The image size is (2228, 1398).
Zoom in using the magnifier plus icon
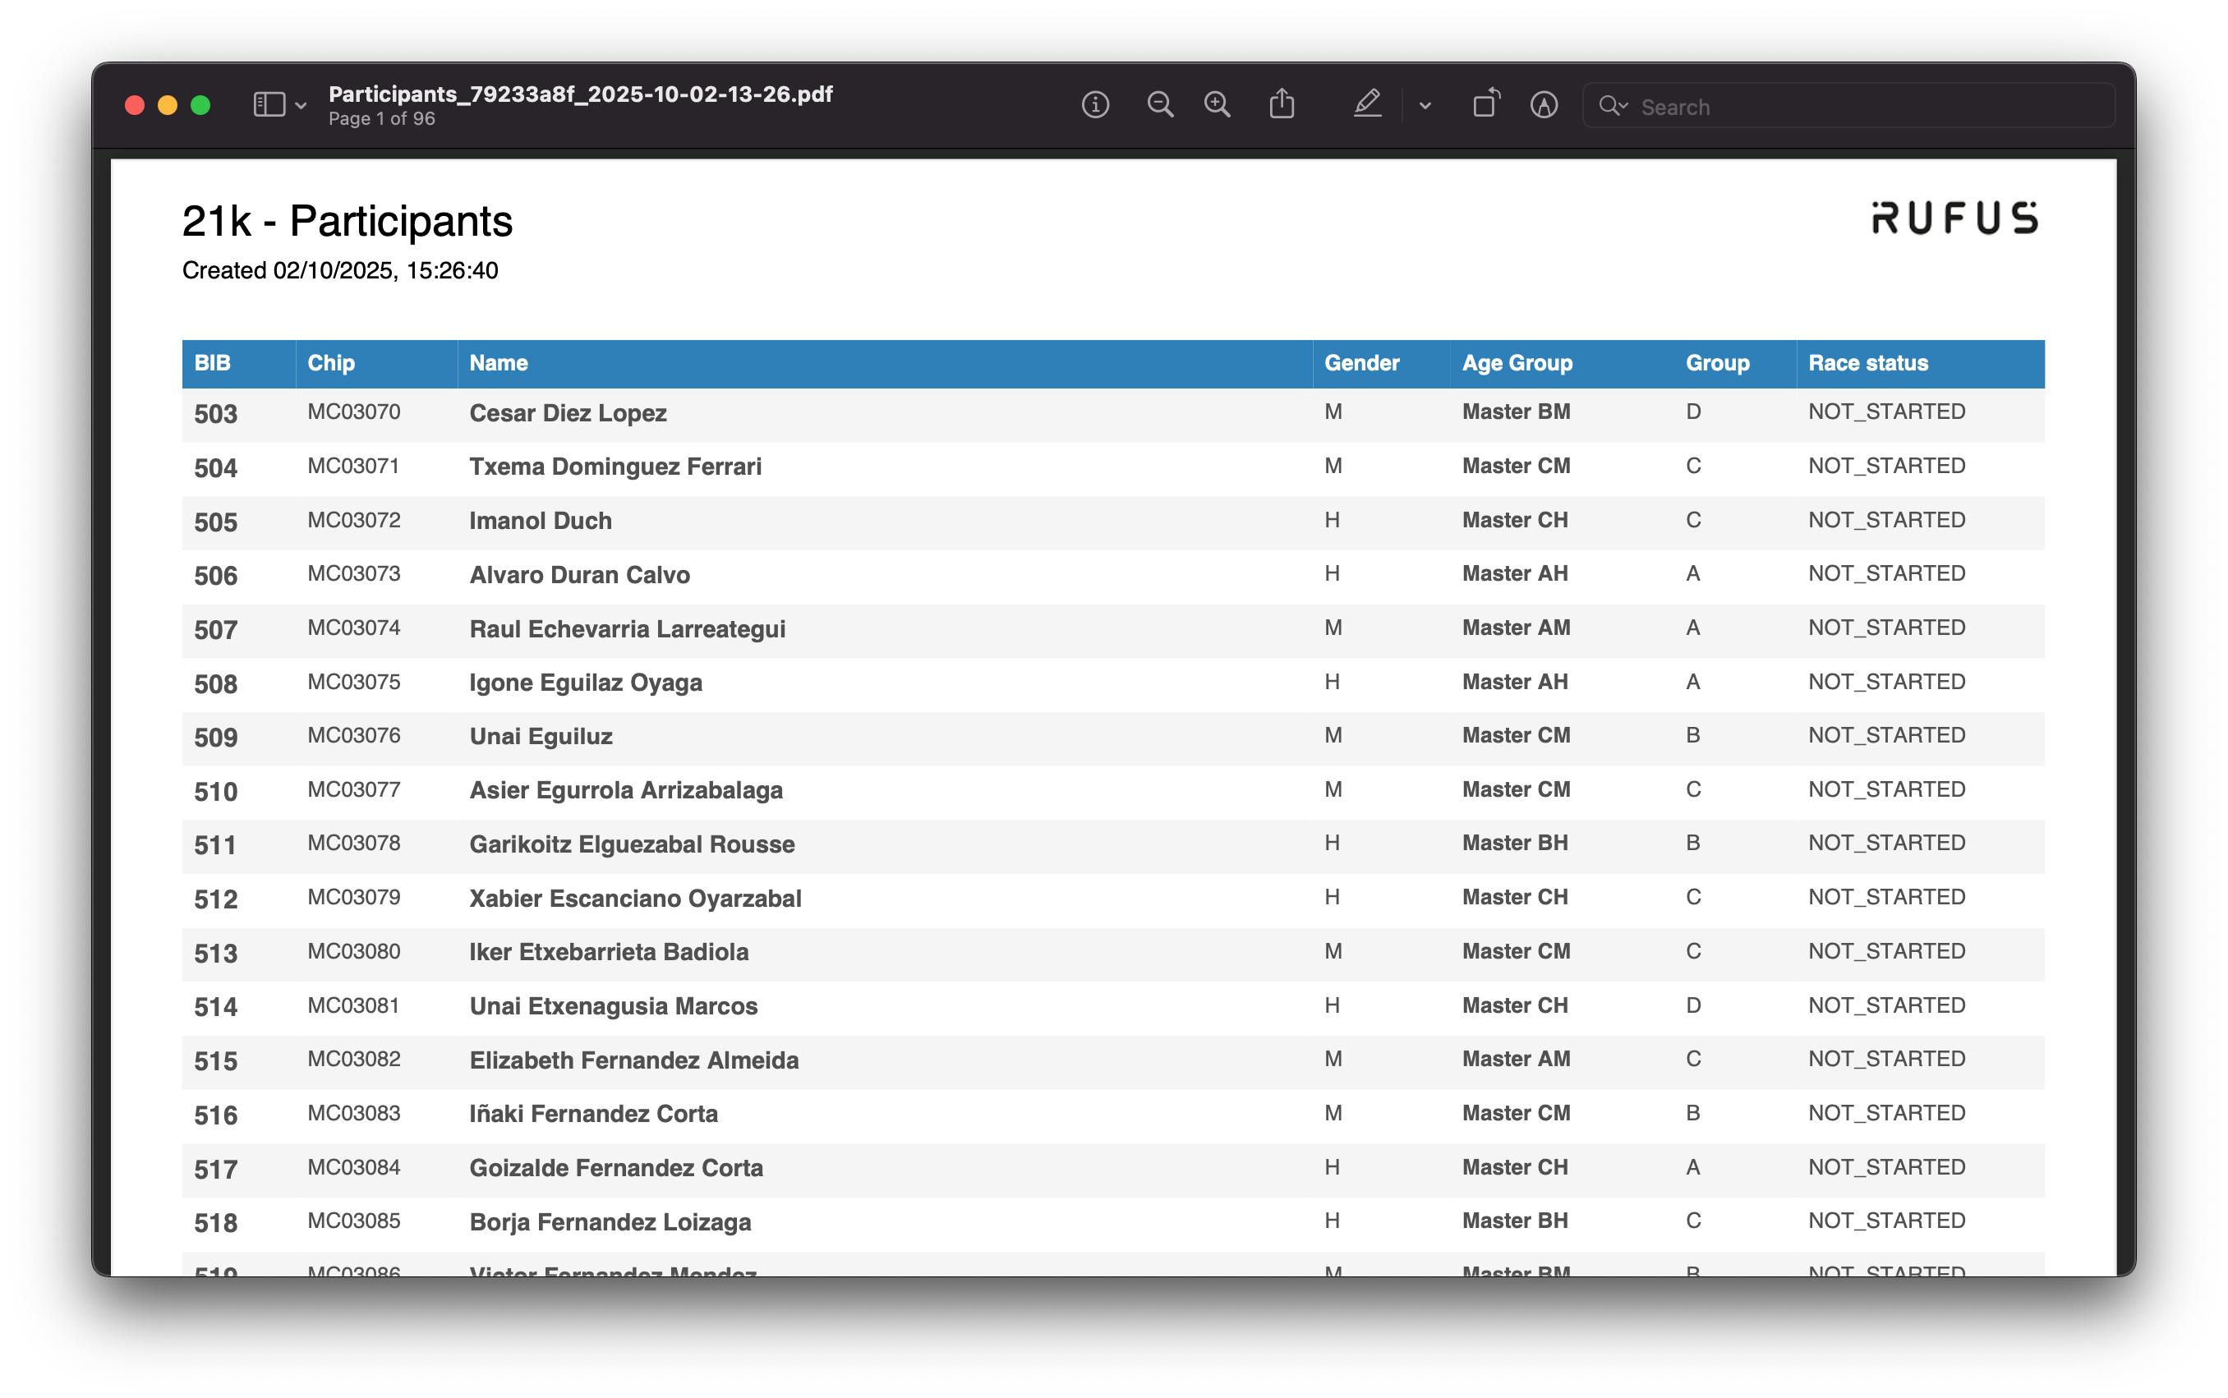point(1217,105)
